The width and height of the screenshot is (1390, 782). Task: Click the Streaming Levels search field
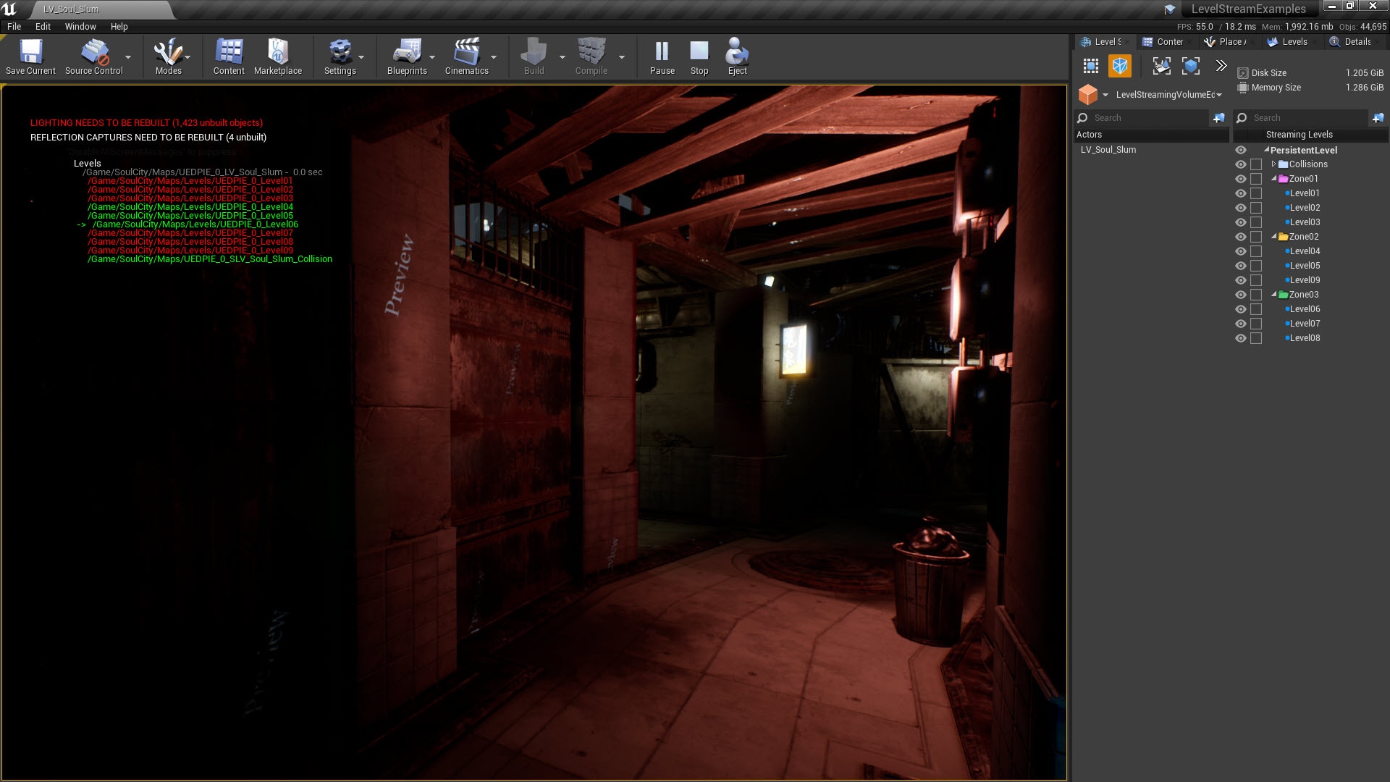tap(1301, 118)
